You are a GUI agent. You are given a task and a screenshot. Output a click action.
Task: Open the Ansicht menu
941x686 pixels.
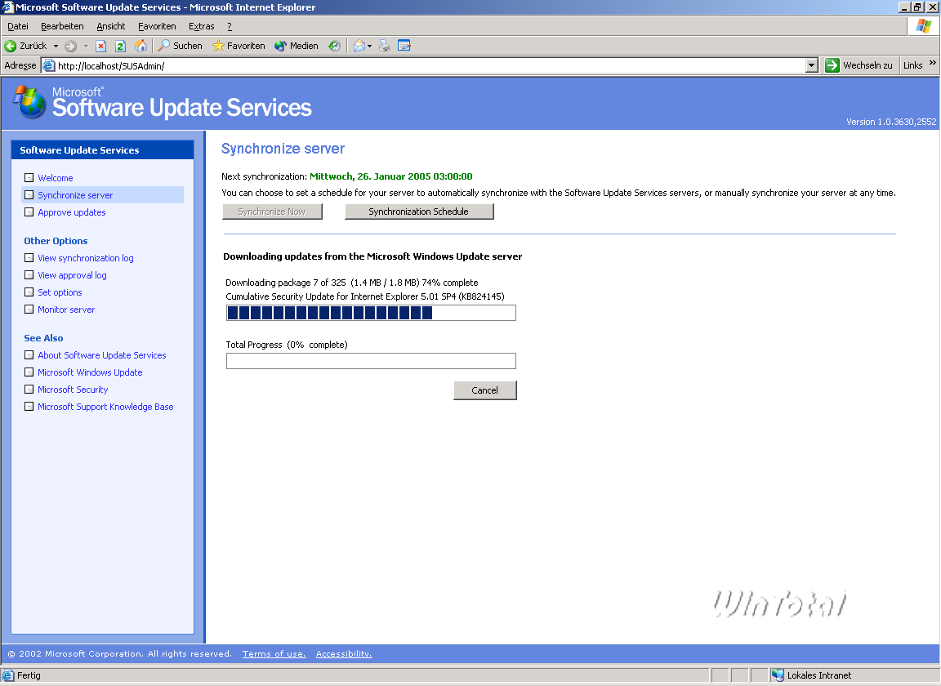coord(111,26)
